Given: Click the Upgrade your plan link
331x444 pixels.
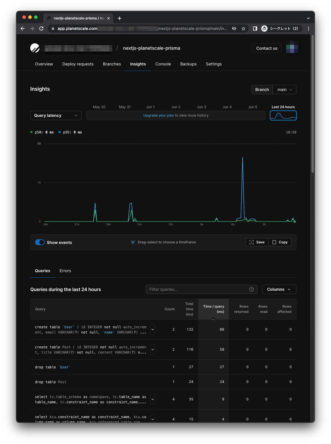Looking at the screenshot, I should click(159, 115).
